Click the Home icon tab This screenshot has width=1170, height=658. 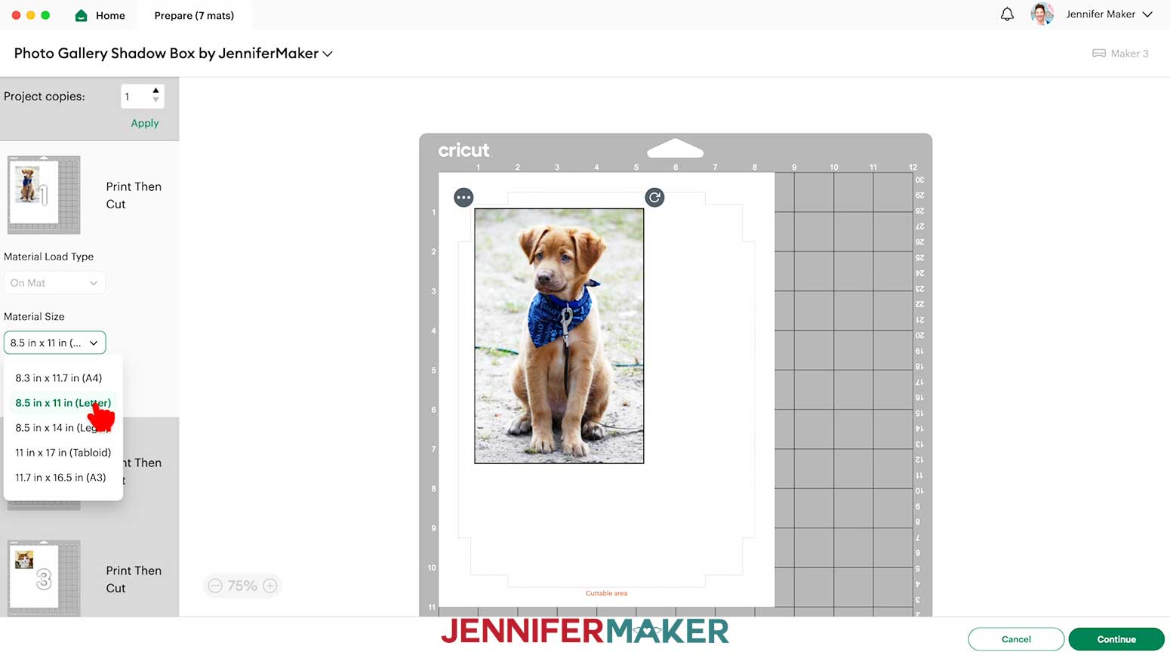pyautogui.click(x=100, y=15)
